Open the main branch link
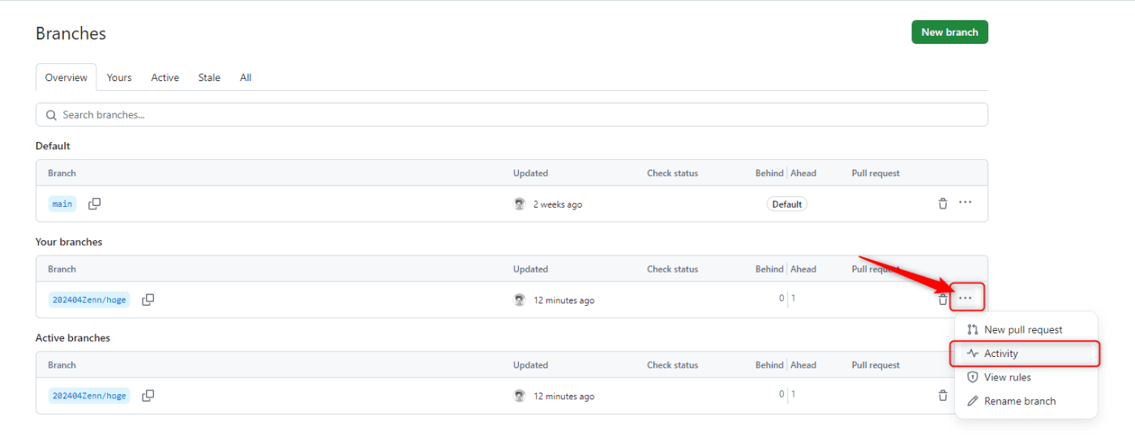Screen dimensions: 1135x447 click(62, 204)
